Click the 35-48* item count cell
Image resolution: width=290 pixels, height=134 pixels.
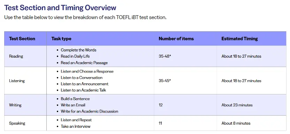pyautogui.click(x=165, y=56)
